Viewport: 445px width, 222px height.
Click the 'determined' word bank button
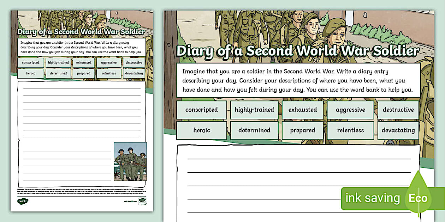point(254,130)
